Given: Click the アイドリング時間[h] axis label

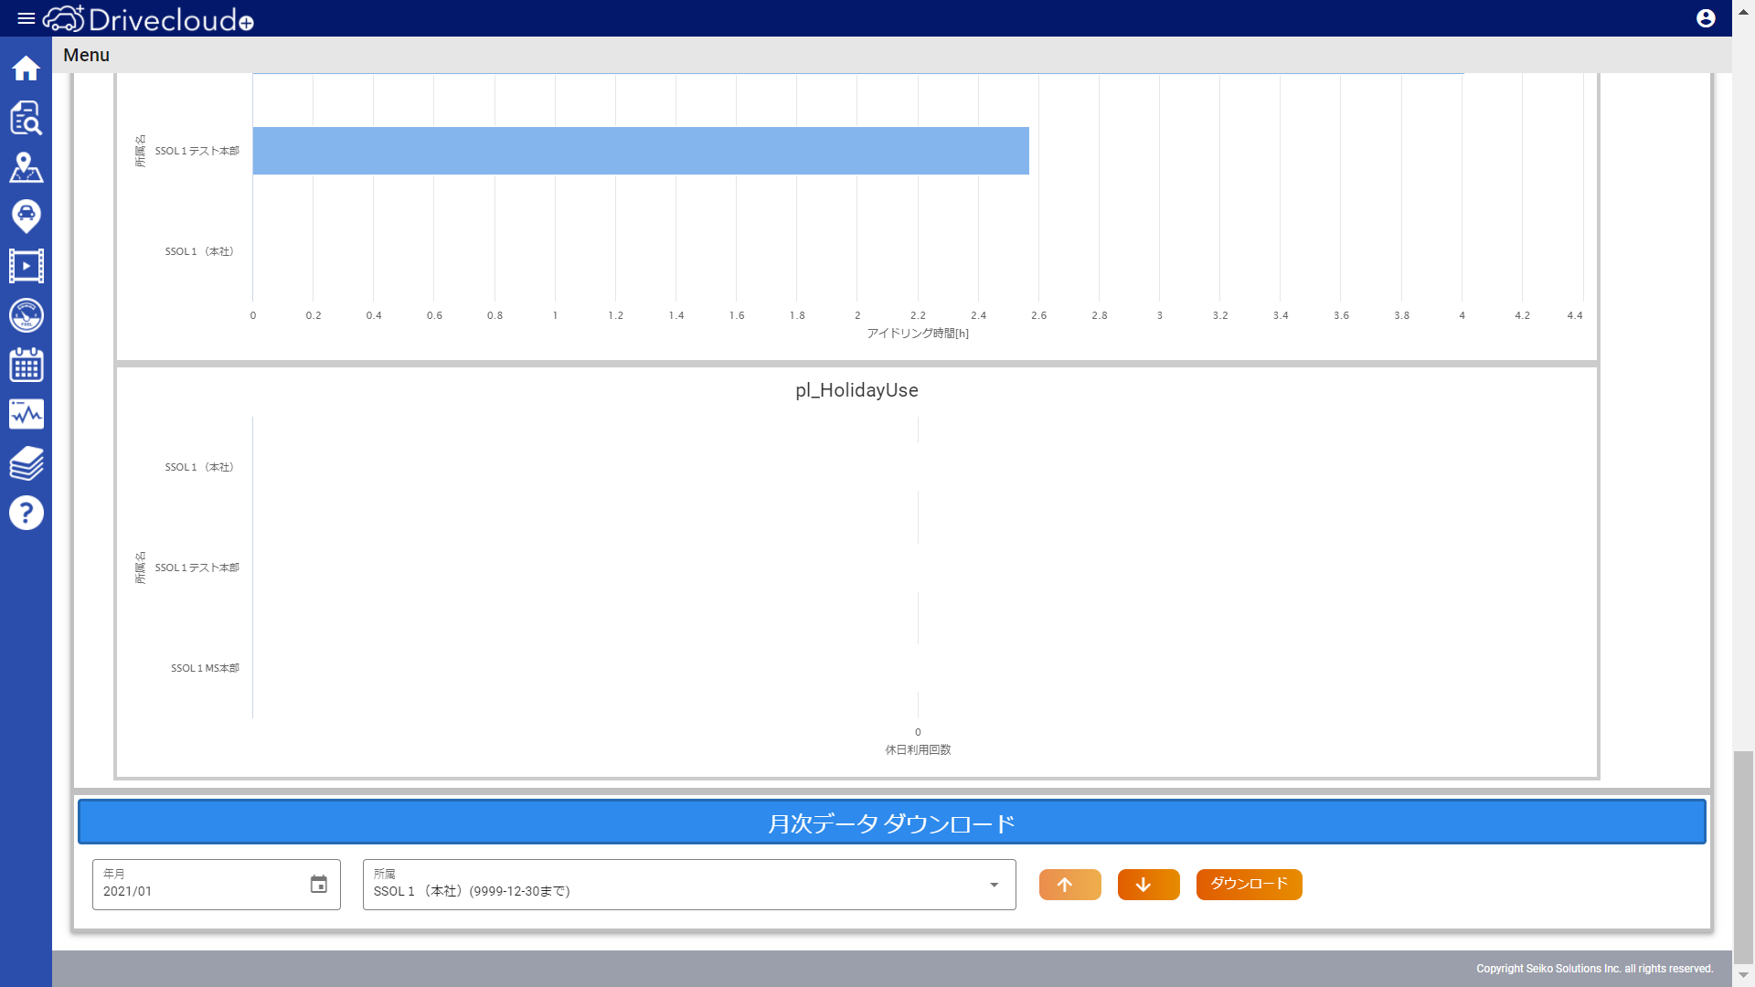Looking at the screenshot, I should pos(918,334).
